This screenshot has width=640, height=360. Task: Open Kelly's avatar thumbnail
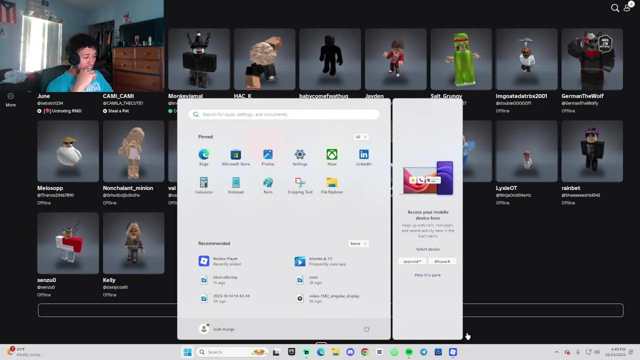(x=133, y=243)
